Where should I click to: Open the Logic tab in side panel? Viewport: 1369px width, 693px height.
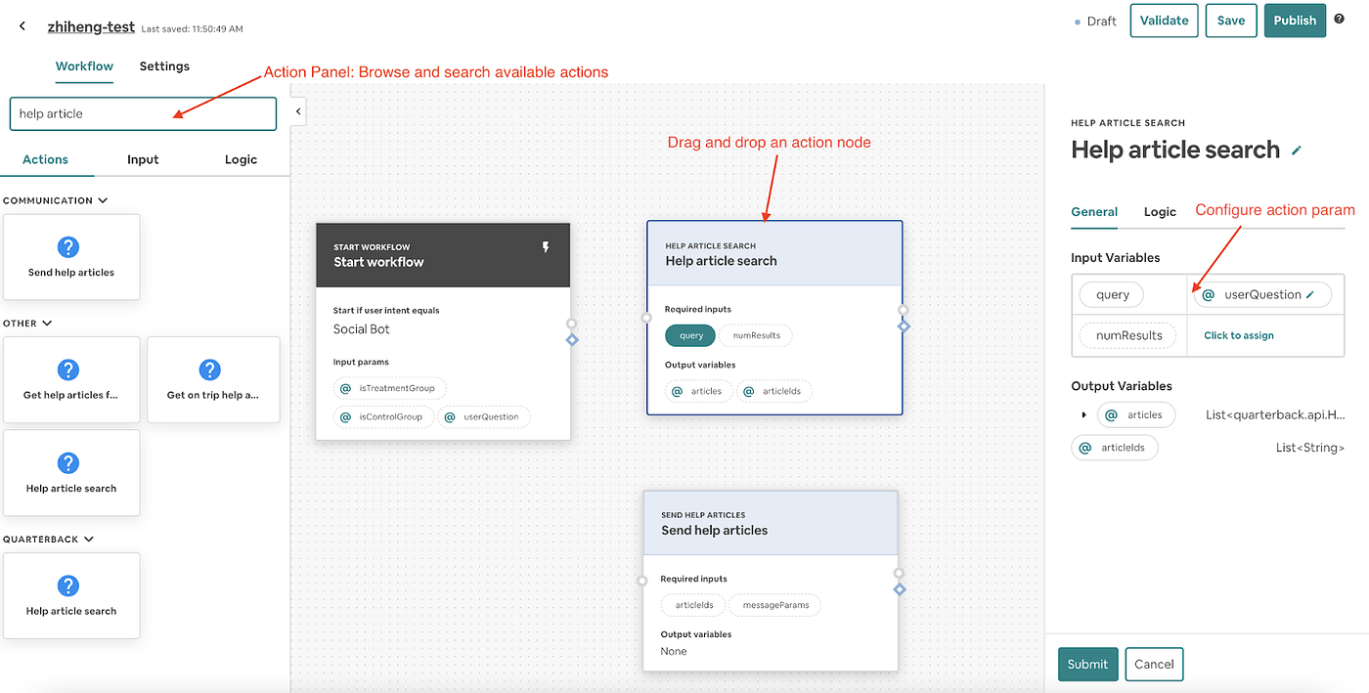coord(1160,211)
